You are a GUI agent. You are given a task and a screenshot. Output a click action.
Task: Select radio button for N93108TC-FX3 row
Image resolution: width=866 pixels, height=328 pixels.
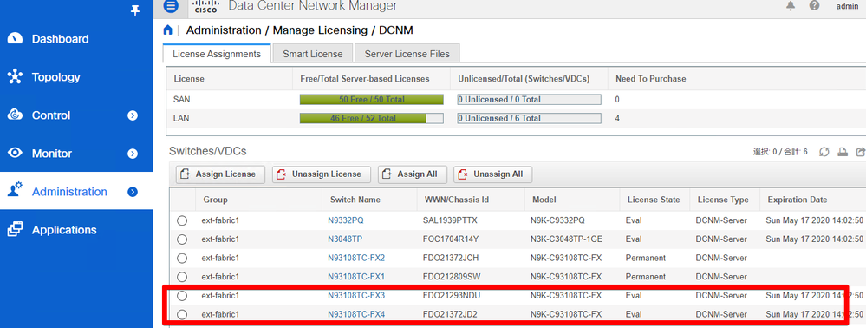(x=182, y=296)
